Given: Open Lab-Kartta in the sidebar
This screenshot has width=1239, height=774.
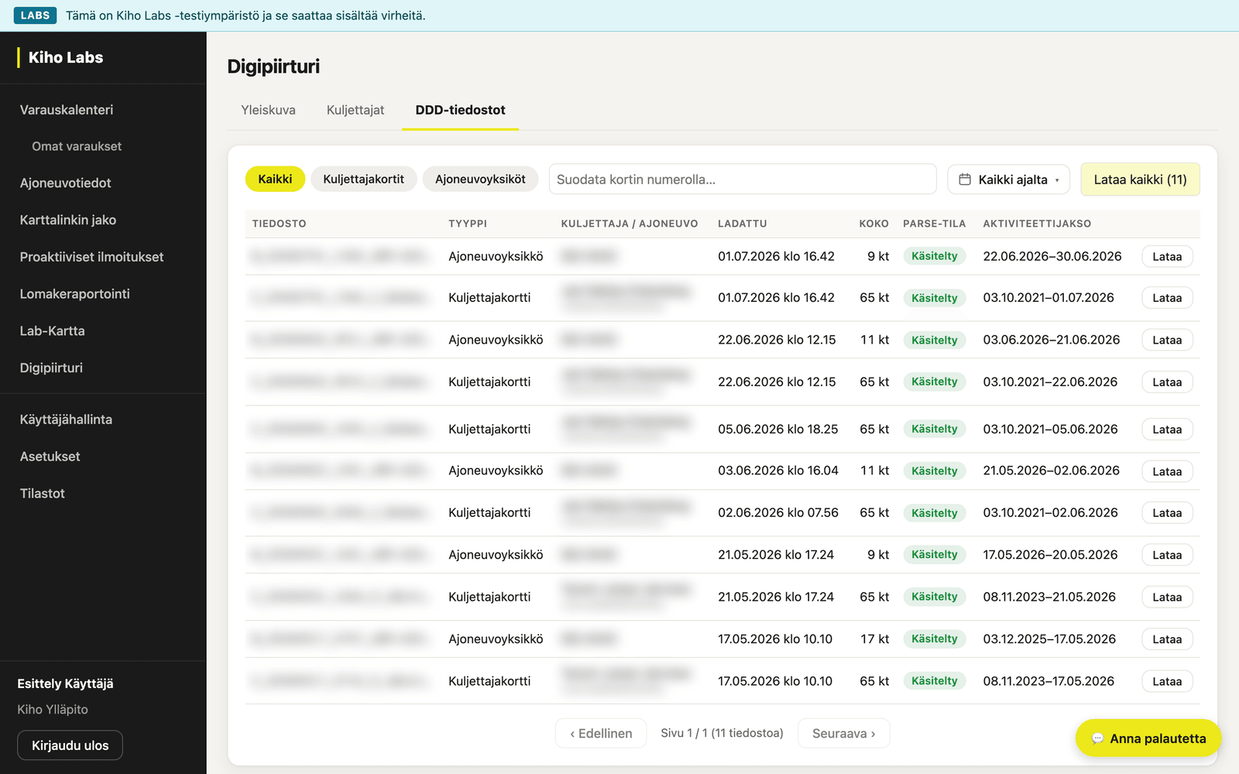Looking at the screenshot, I should (x=53, y=330).
